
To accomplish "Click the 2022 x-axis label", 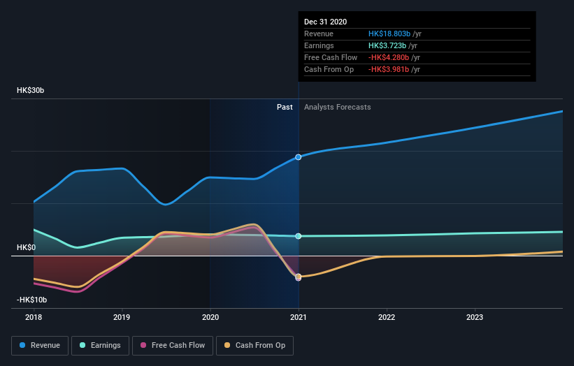I will (387, 317).
